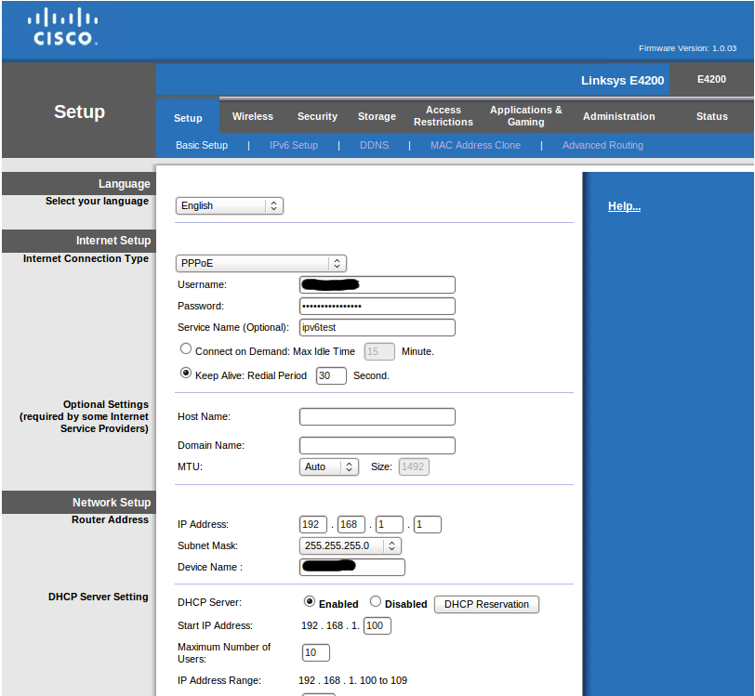Click the DHCP Reservation button
755x696 pixels.
point(486,604)
